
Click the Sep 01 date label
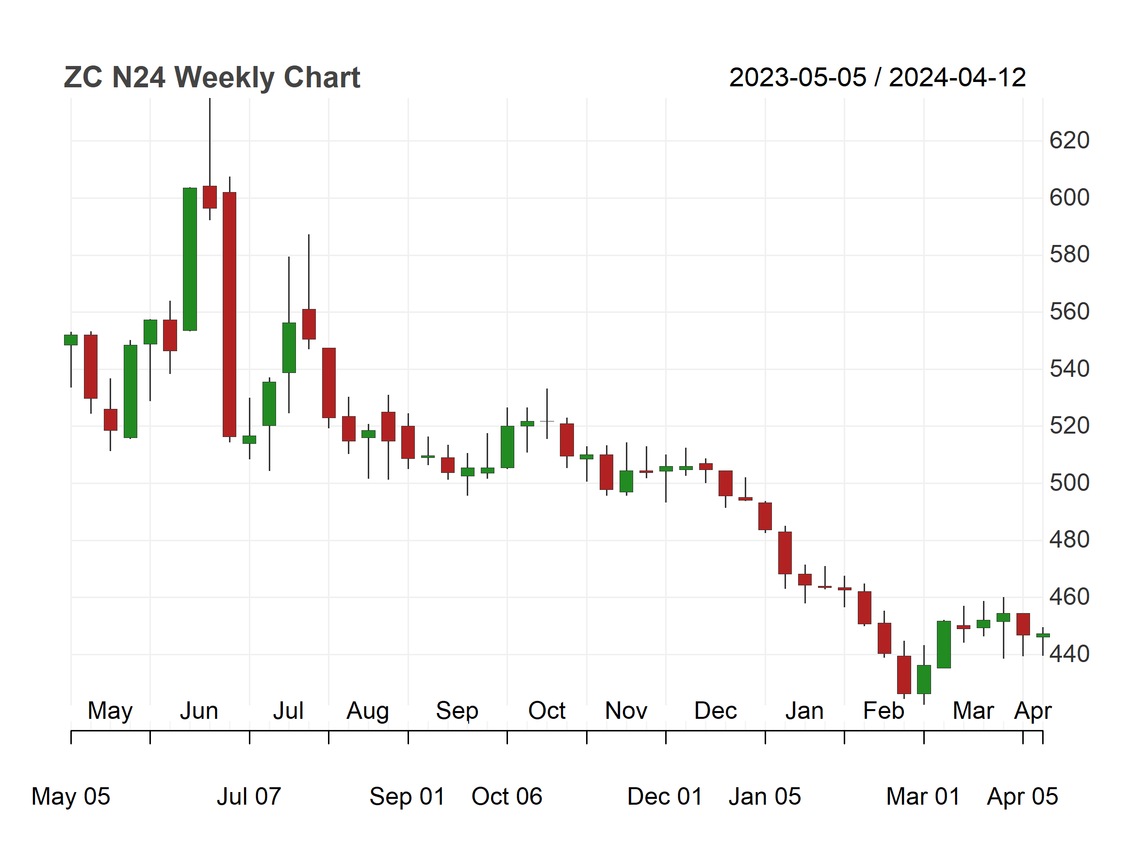(x=407, y=796)
